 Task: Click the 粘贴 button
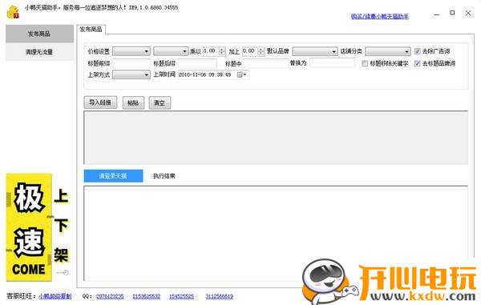tap(133, 103)
